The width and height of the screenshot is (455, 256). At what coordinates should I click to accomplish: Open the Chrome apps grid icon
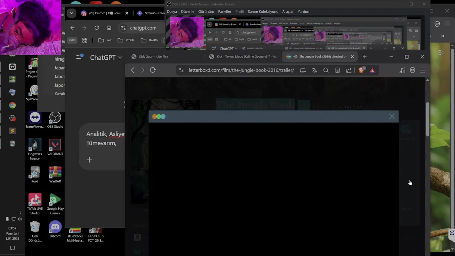pos(85,40)
